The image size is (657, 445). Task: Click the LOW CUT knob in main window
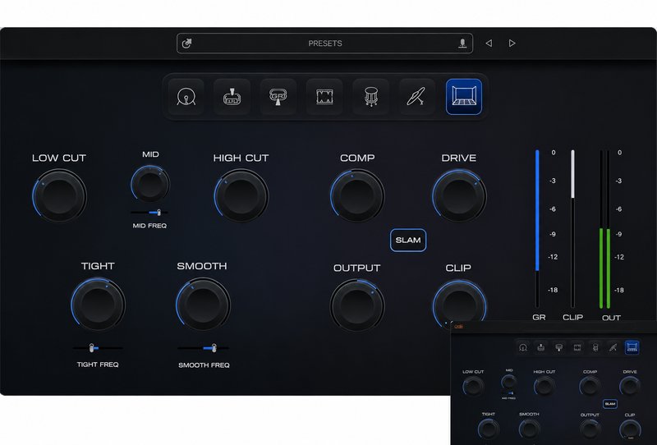pos(59,195)
